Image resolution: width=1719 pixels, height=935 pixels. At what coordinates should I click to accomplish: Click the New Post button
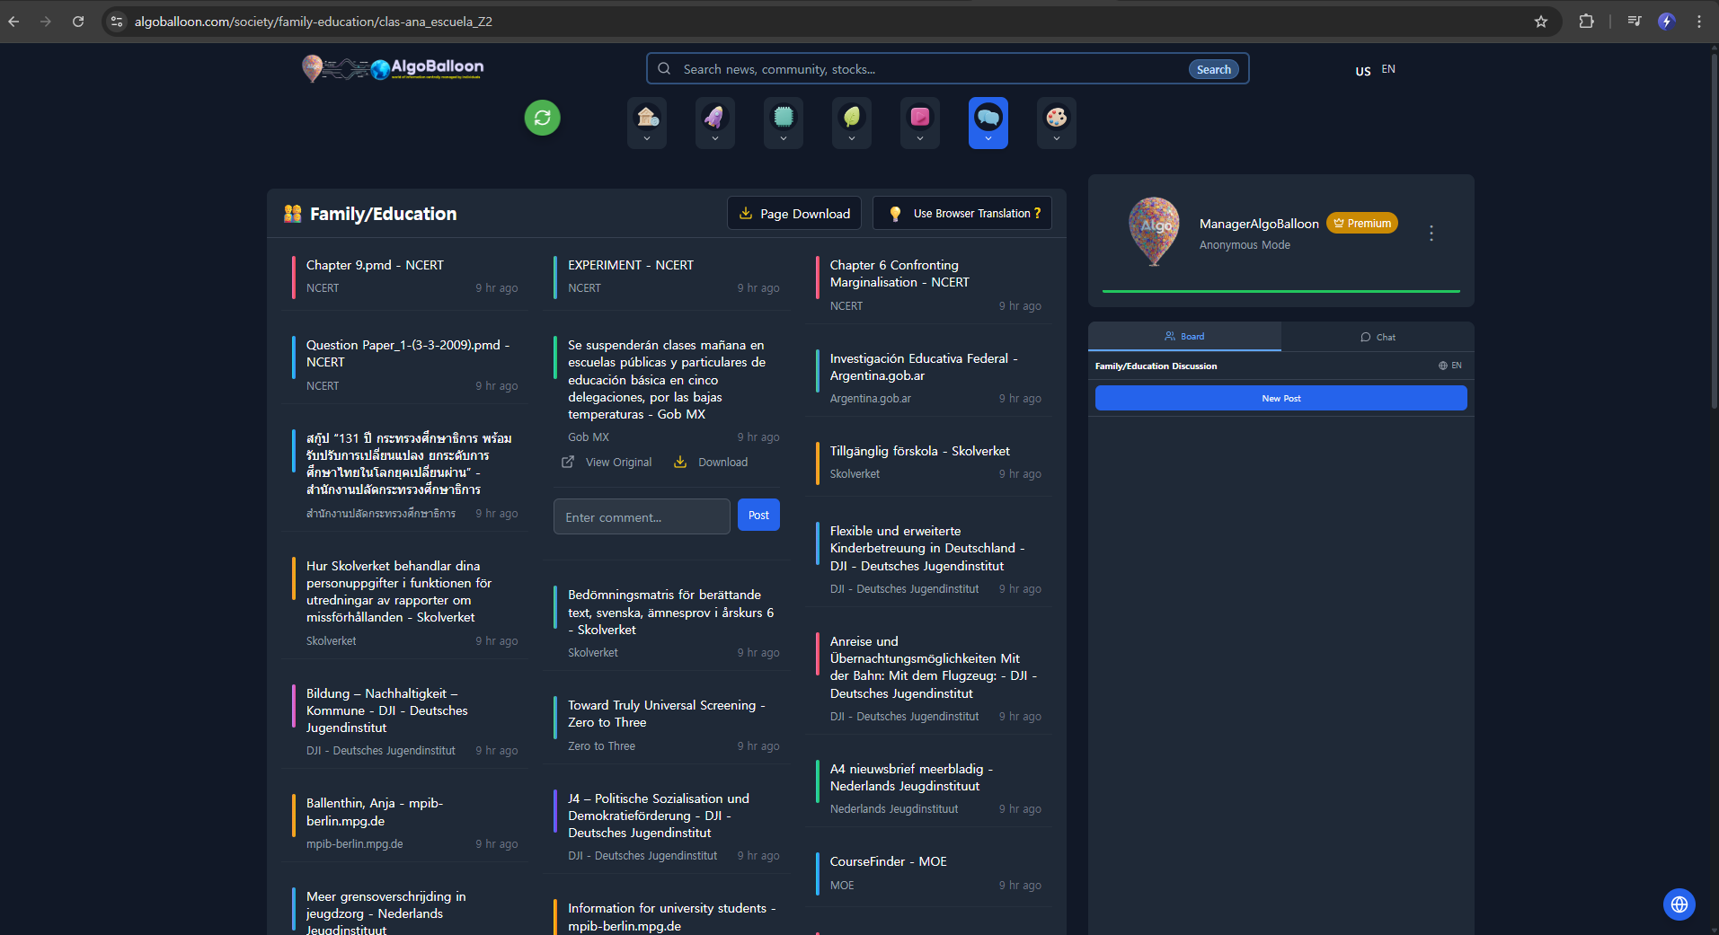(x=1280, y=398)
